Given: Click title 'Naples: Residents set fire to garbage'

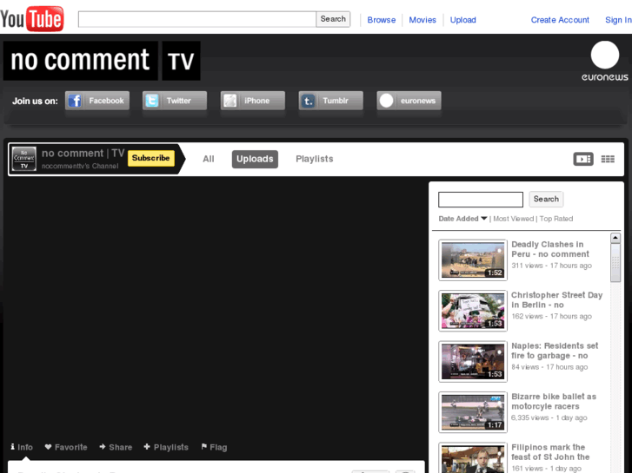Looking at the screenshot, I should (555, 351).
